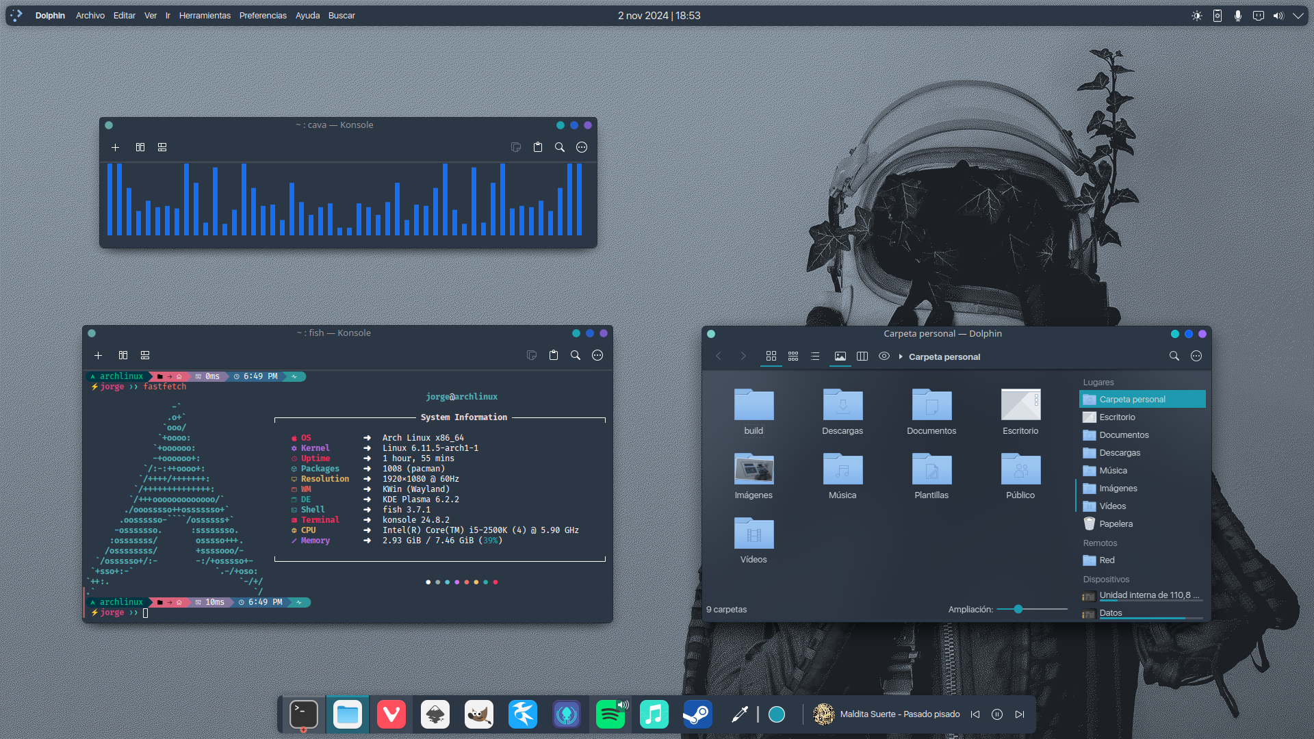Switch Dolphin to compact view mode
The width and height of the screenshot is (1314, 739).
pos(793,356)
